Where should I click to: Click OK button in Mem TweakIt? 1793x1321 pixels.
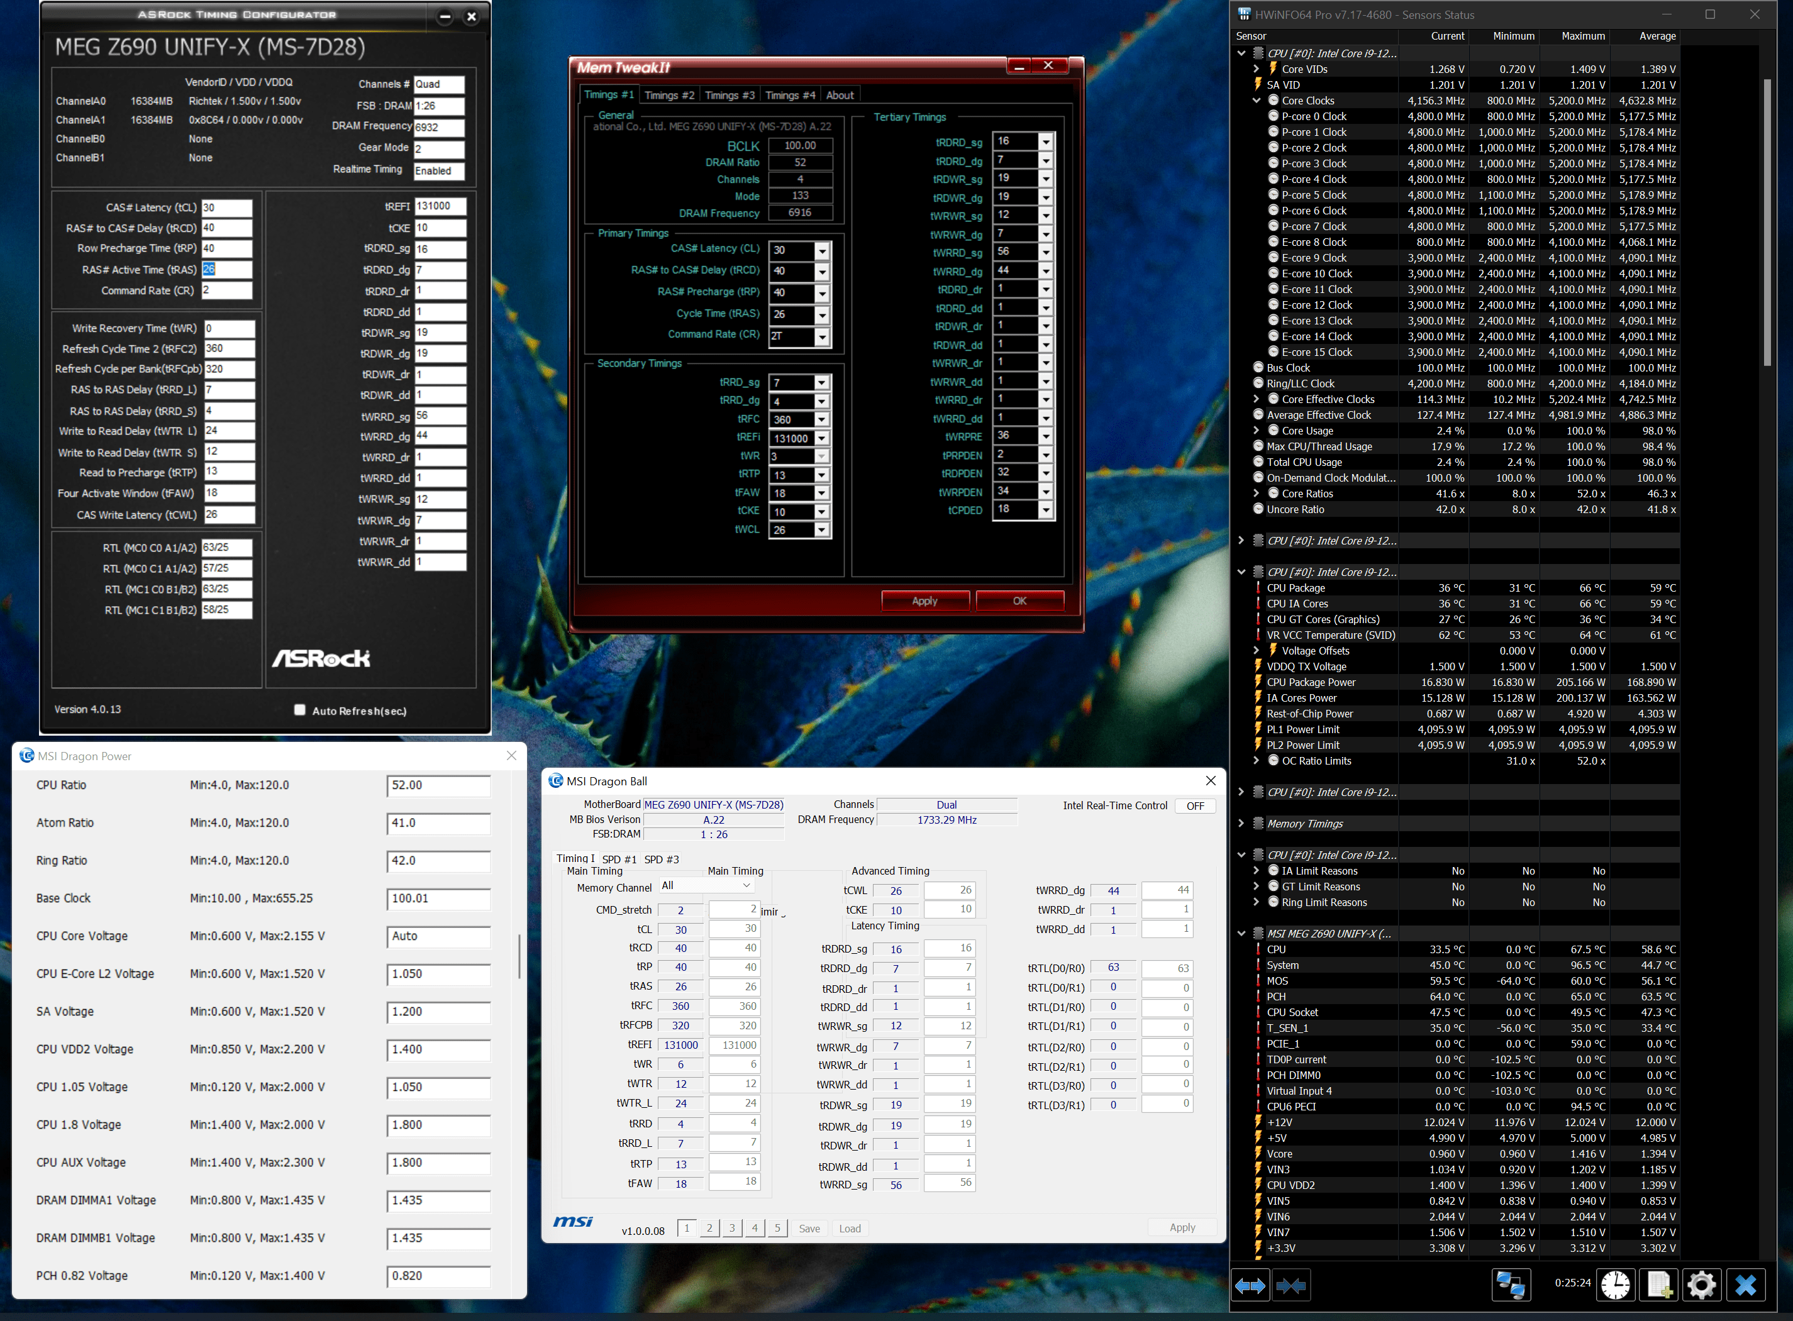tap(1019, 600)
